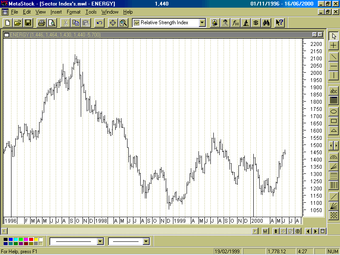Open the Format menu
The image size is (340, 255).
coord(74,12)
